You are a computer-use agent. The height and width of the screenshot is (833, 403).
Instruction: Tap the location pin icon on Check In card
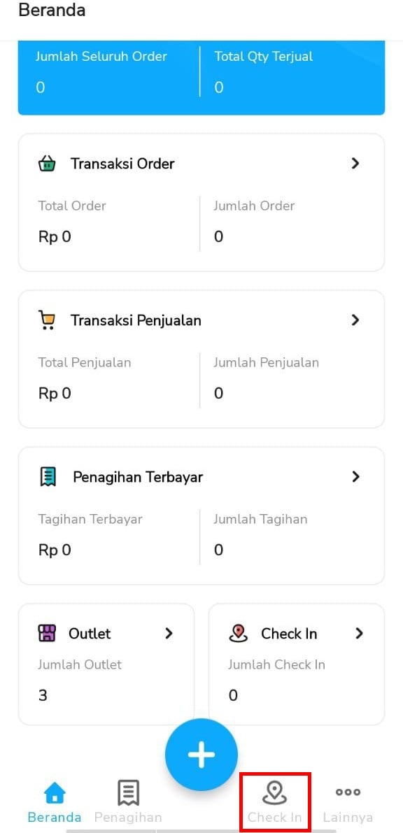(x=238, y=633)
